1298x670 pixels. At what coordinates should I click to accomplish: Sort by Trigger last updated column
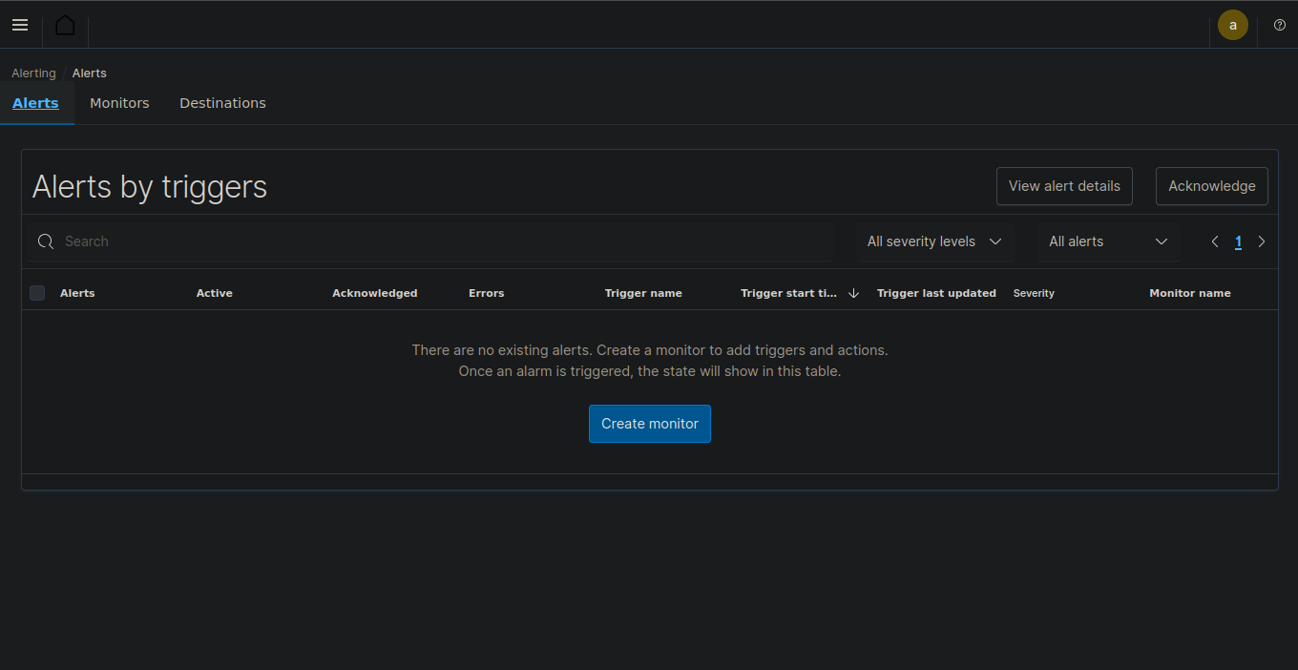[x=936, y=293]
